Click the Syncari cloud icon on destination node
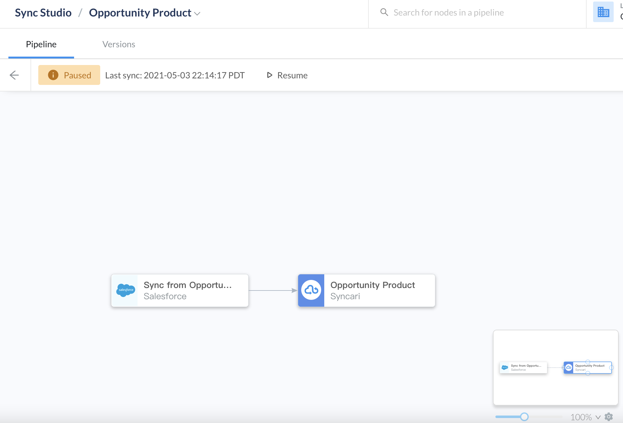The height and width of the screenshot is (423, 623). pyautogui.click(x=311, y=290)
